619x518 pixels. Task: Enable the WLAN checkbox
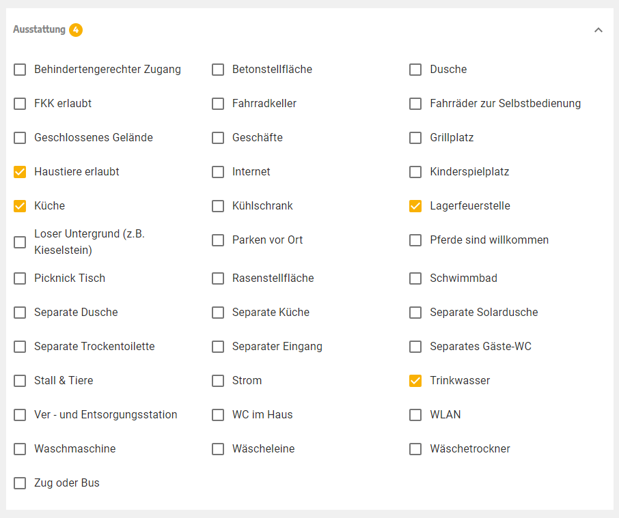415,415
